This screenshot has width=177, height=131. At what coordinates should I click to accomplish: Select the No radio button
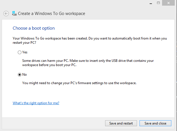click(19, 75)
